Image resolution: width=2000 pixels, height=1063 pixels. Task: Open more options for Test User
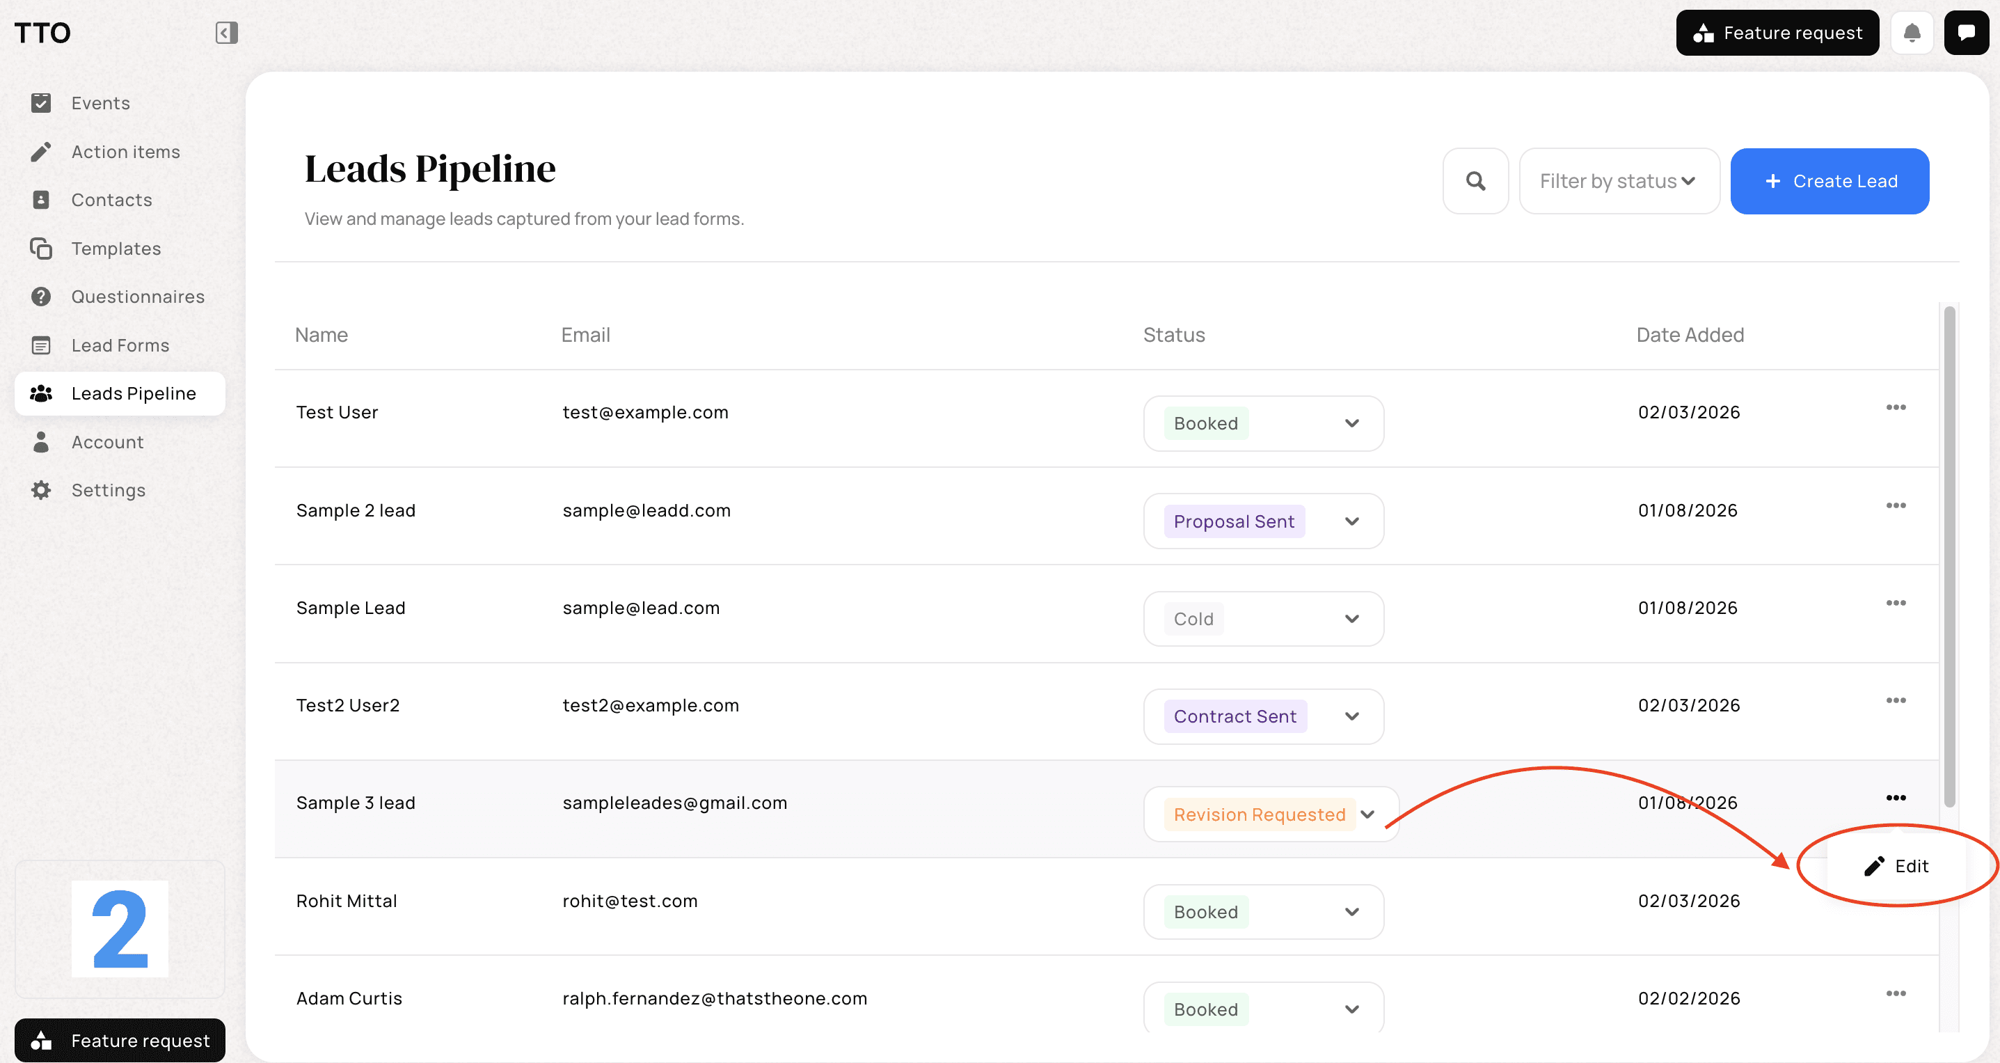click(x=1895, y=408)
